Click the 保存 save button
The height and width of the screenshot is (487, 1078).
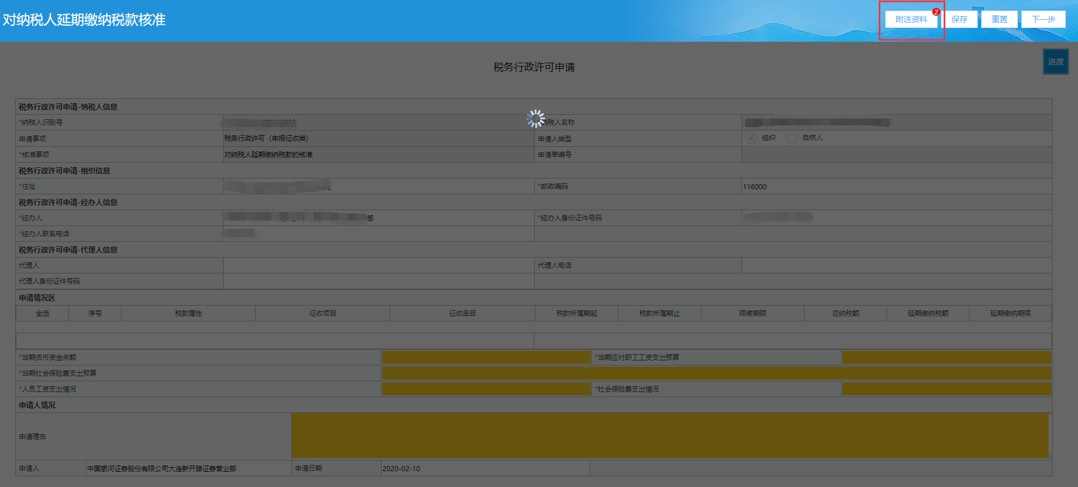point(959,19)
